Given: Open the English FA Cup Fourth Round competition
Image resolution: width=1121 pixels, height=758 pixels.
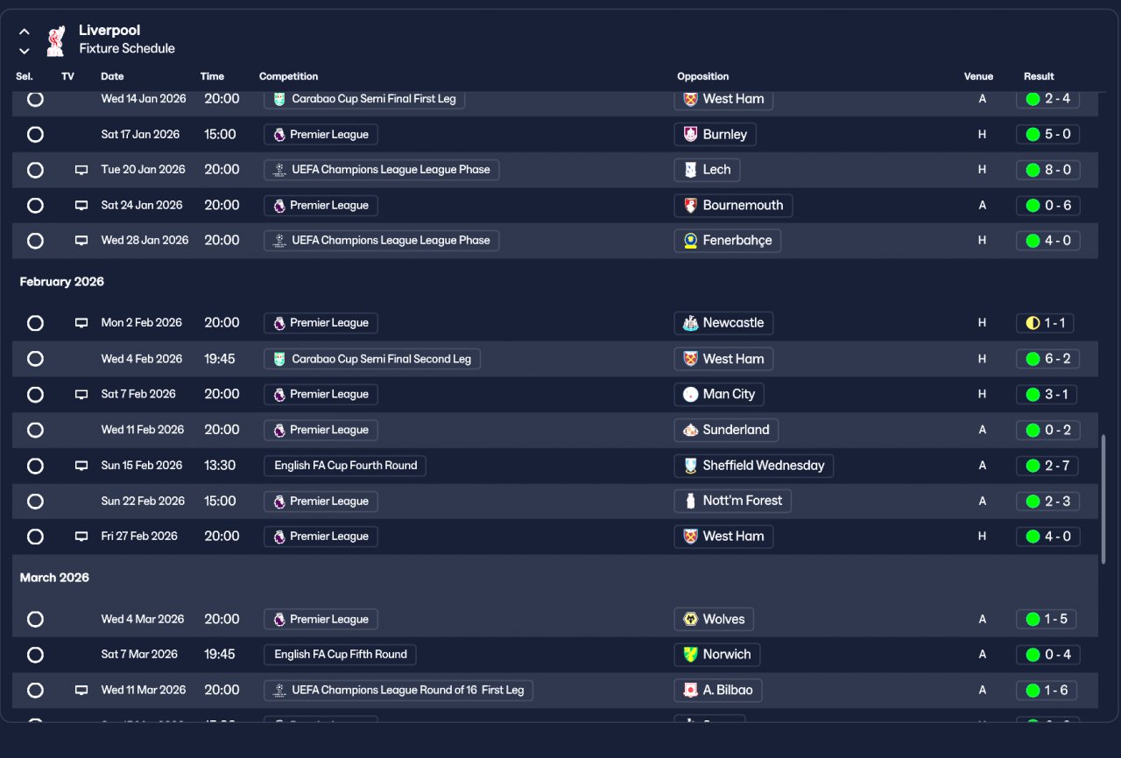Looking at the screenshot, I should click(345, 466).
